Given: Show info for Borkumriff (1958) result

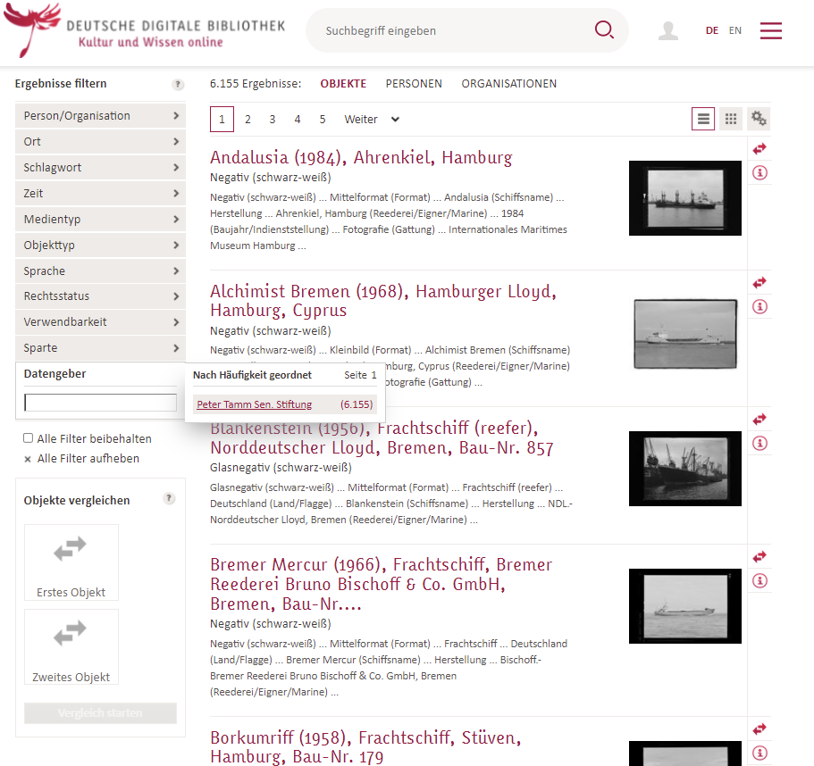Looking at the screenshot, I should [x=759, y=753].
